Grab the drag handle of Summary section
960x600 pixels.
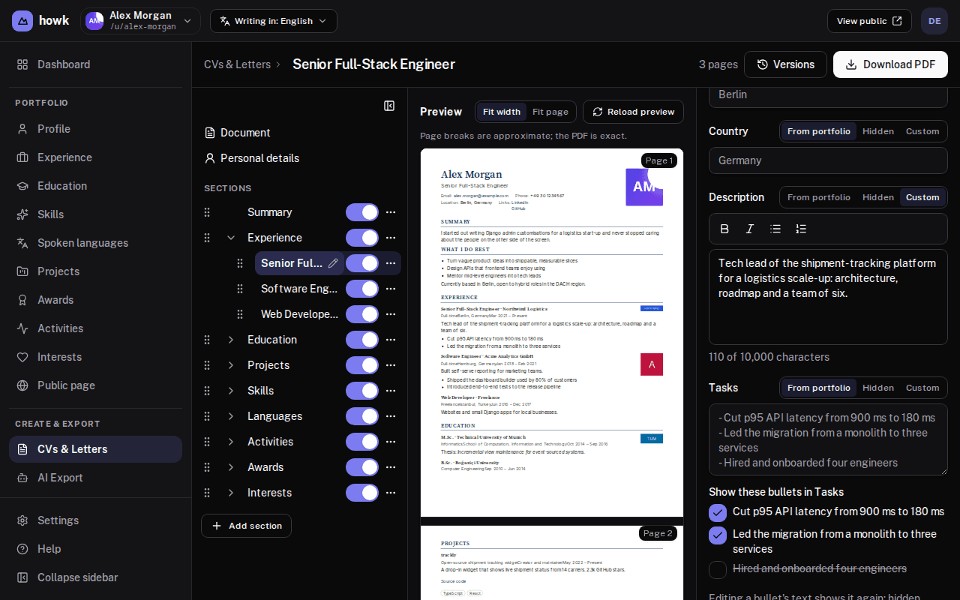pos(208,212)
